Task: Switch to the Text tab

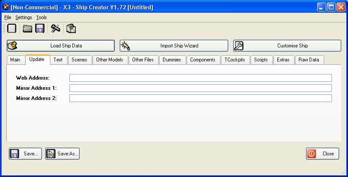Action: point(58,60)
